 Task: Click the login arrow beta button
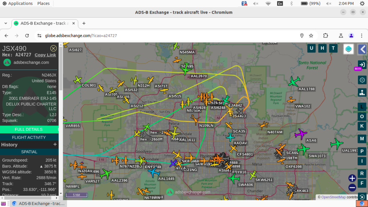[x=362, y=65]
